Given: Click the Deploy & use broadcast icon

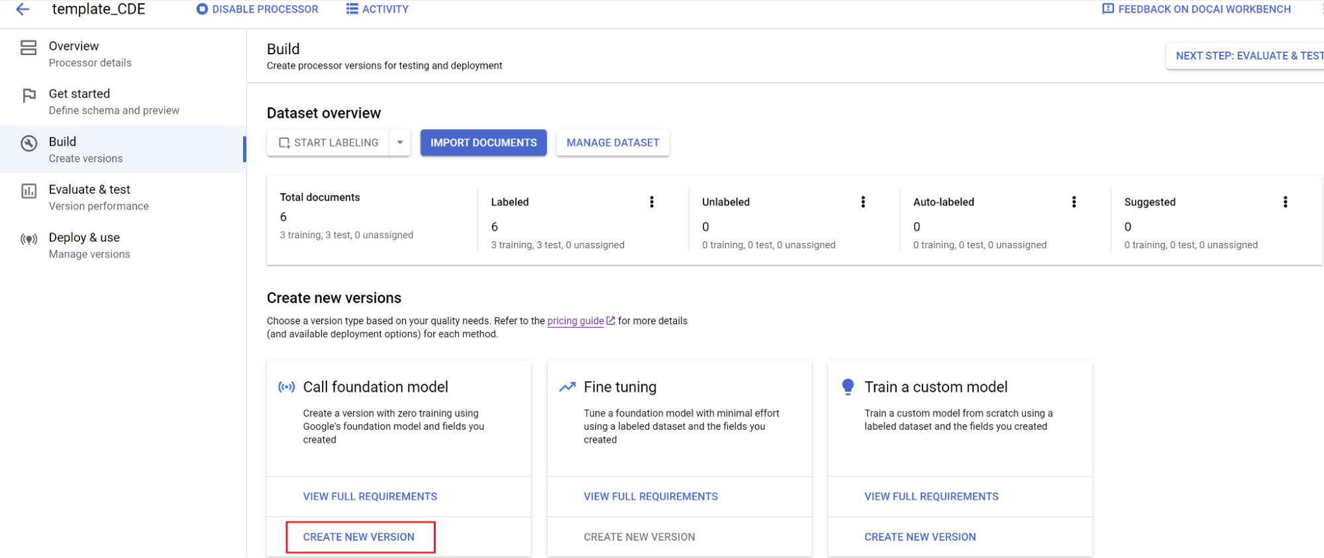Looking at the screenshot, I should [28, 239].
